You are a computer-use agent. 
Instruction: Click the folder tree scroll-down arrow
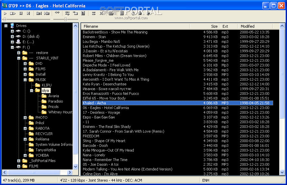75,166
